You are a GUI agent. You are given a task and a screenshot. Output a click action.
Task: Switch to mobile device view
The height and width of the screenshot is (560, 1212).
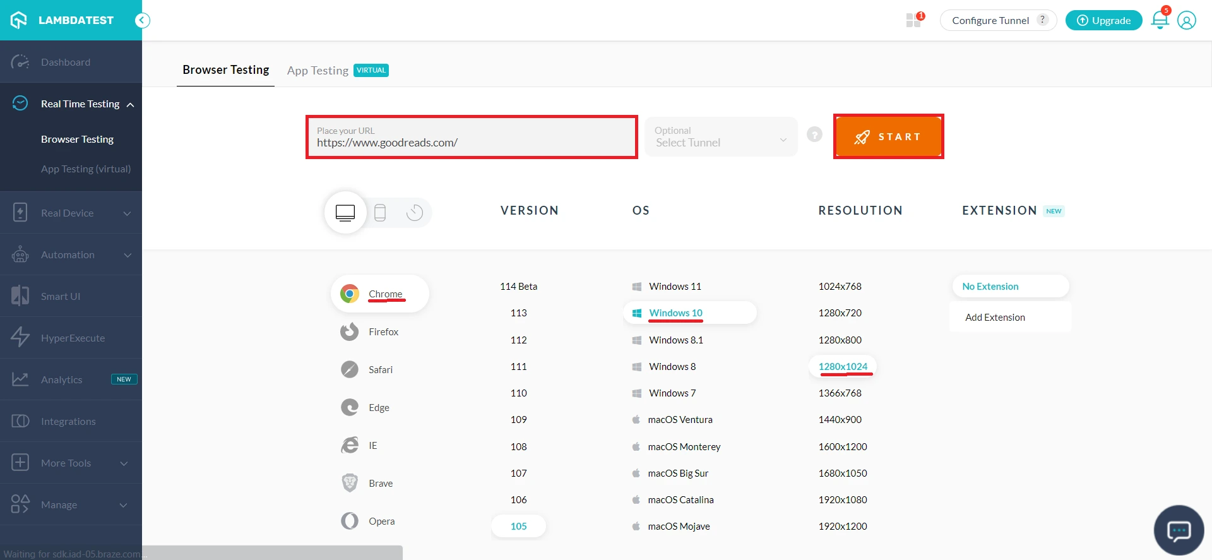380,213
